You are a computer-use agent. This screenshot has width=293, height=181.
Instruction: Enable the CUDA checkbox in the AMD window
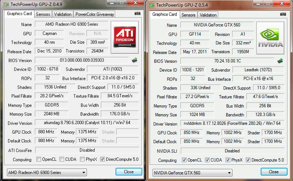(x=62, y=159)
